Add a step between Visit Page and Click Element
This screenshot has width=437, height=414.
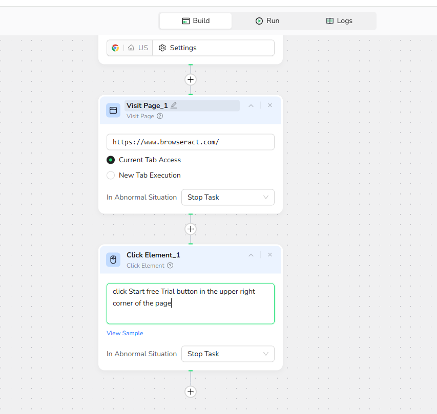[x=191, y=229]
